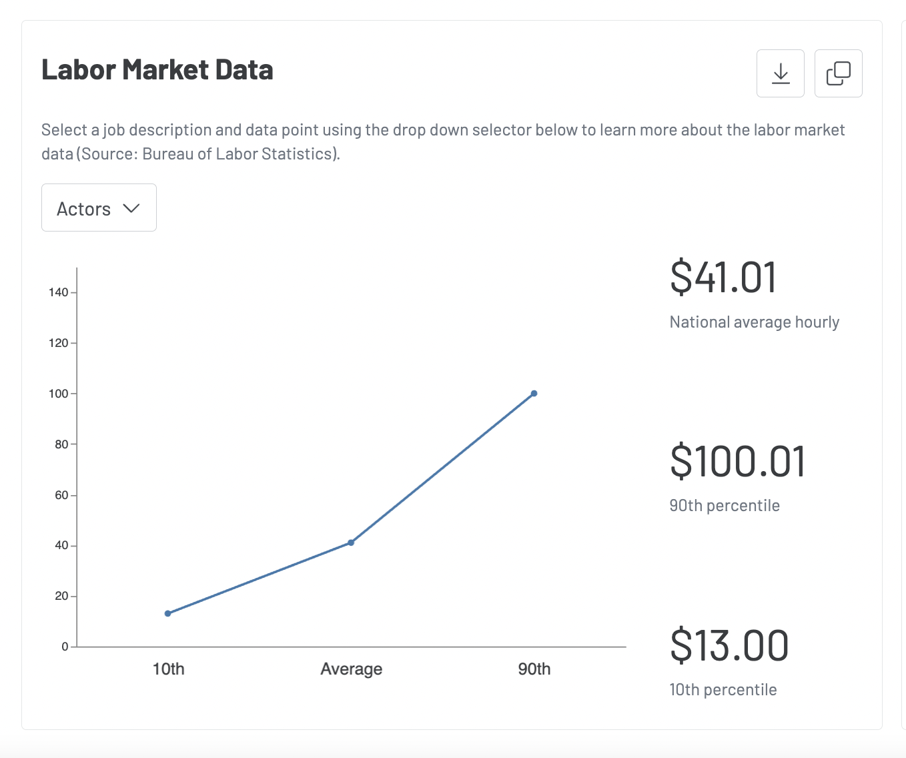Click the copy icon button
This screenshot has width=906, height=758.
(838, 73)
